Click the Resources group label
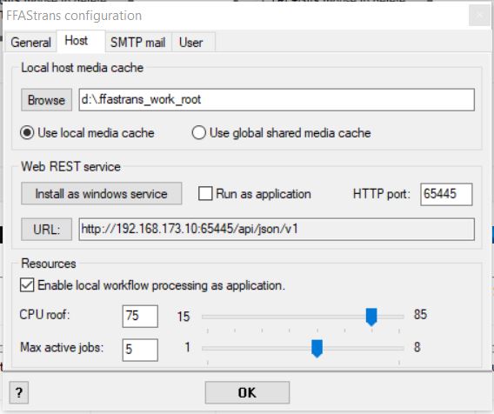The height and width of the screenshot is (414, 494). pyautogui.click(x=49, y=264)
